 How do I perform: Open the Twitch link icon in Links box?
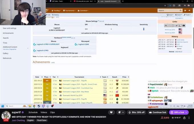pyautogui.click(x=180, y=26)
